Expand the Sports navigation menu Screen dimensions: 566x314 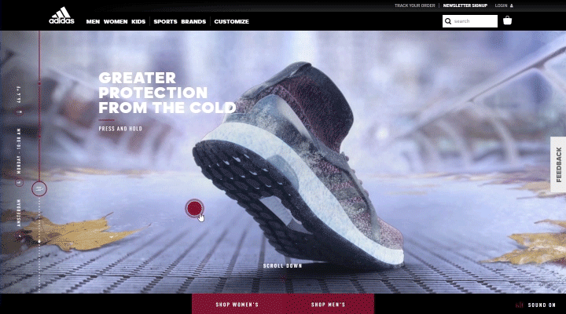tap(165, 22)
